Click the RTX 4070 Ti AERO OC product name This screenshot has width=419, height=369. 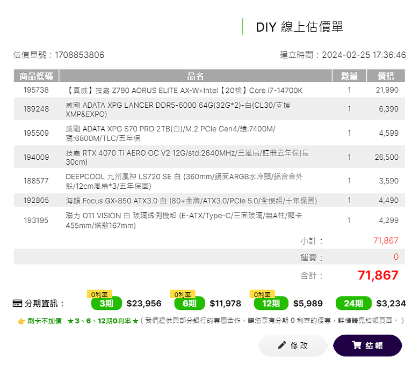(x=187, y=158)
